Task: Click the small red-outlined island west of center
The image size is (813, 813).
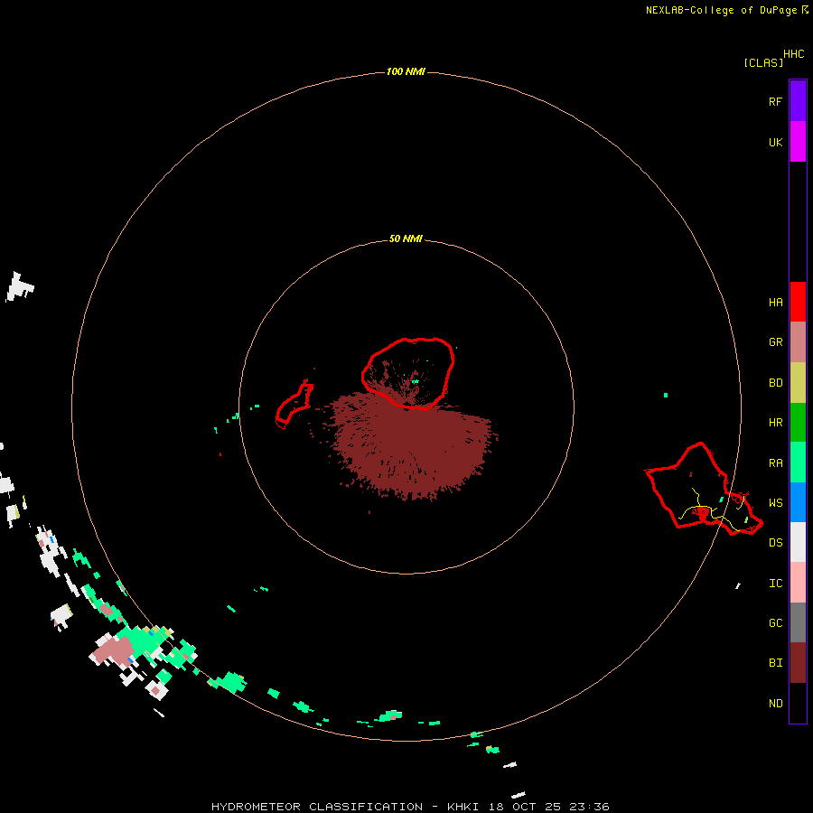Action: tap(294, 405)
